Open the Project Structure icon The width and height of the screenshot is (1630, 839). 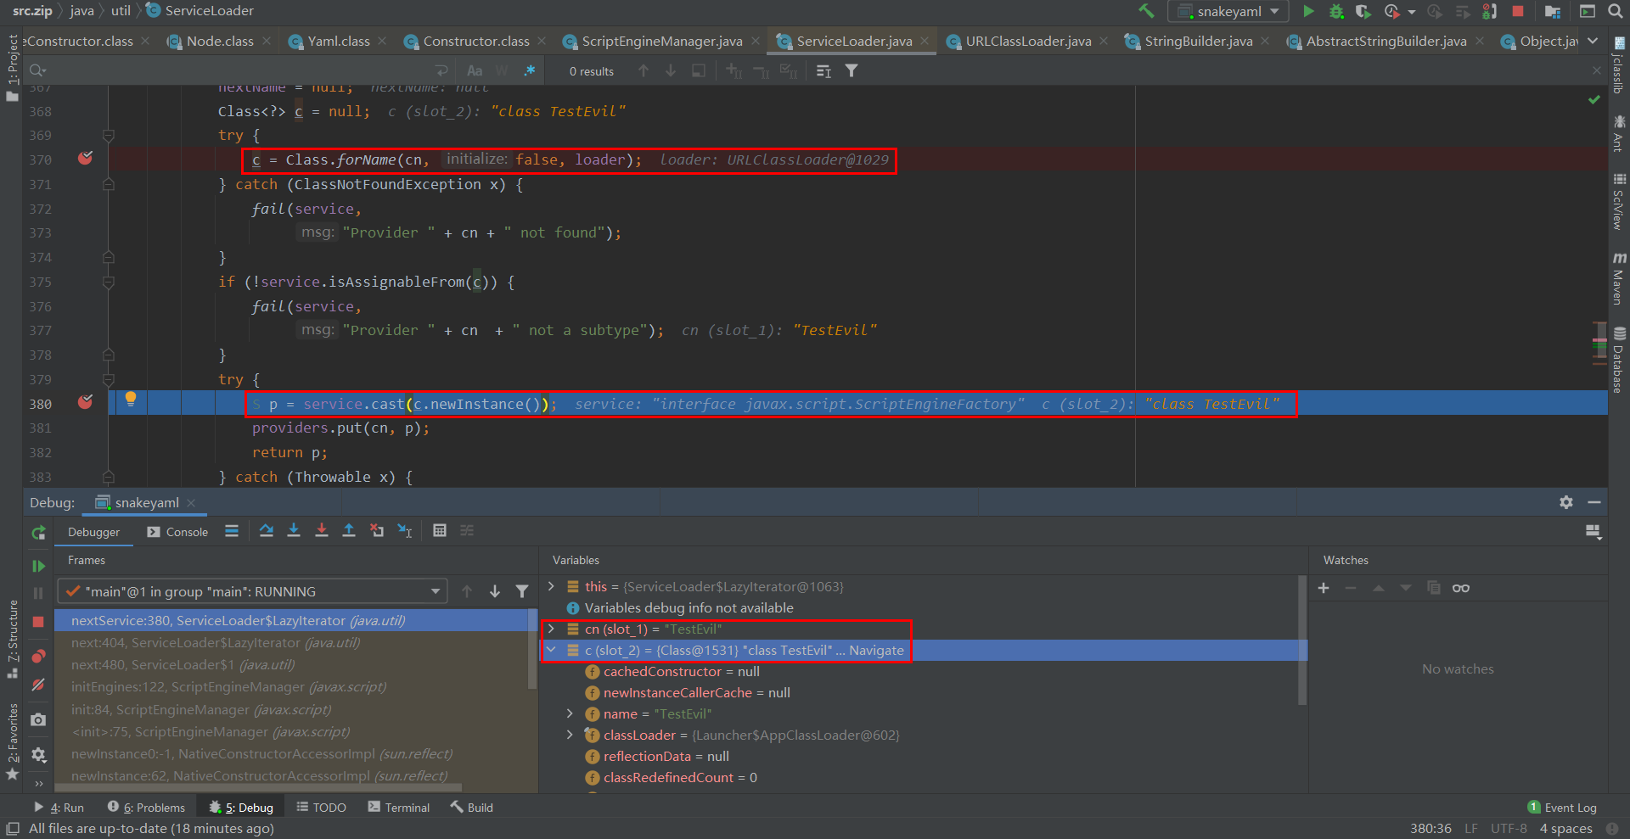coord(1553,11)
